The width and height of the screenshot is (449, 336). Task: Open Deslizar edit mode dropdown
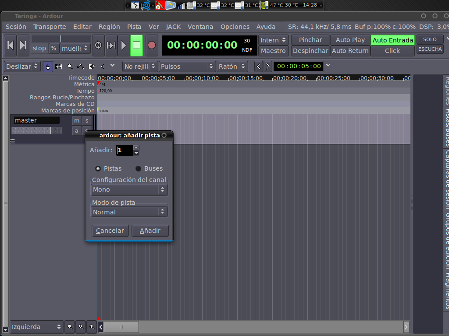point(22,66)
